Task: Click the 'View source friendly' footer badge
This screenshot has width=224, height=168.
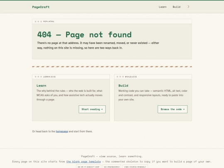Action: (135, 167)
